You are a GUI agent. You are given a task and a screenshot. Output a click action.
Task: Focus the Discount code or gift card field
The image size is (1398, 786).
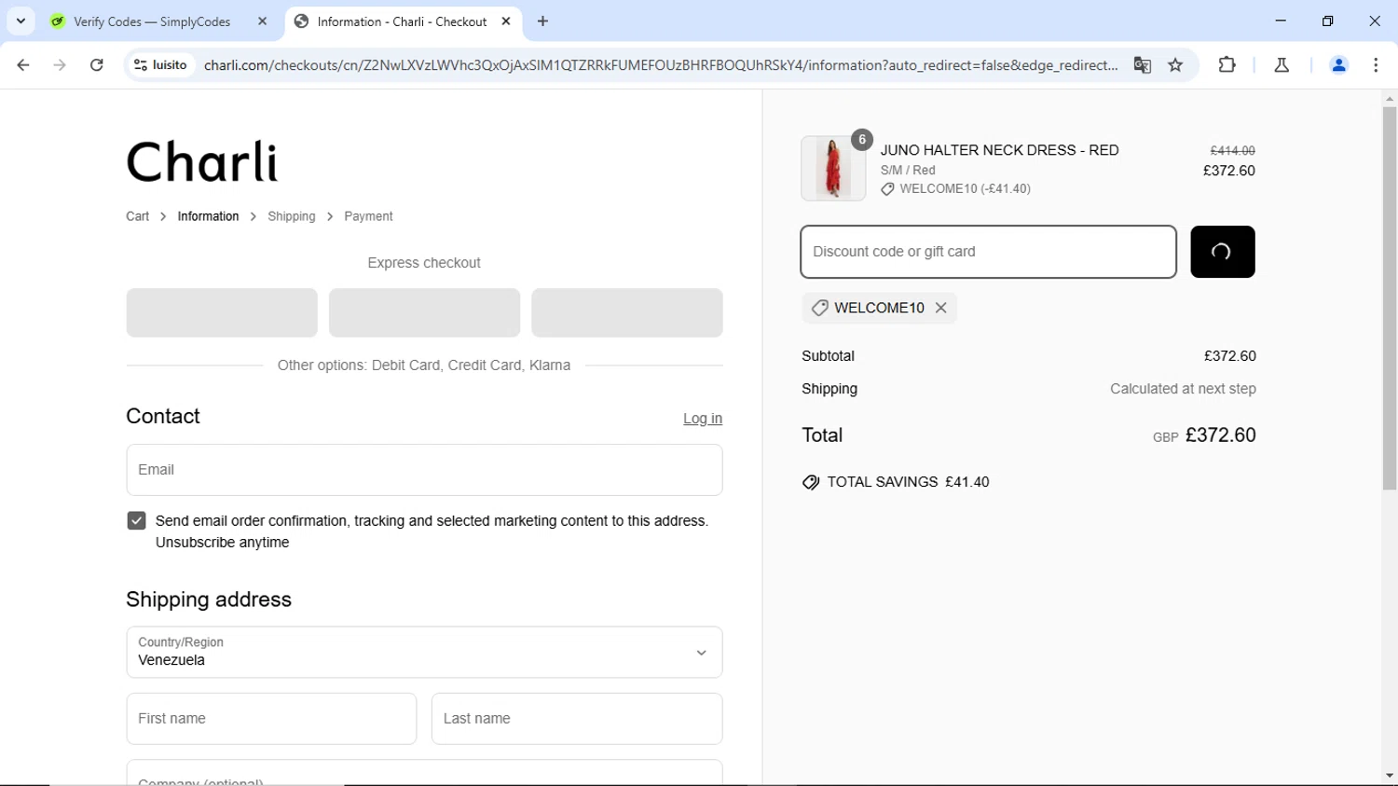(988, 252)
